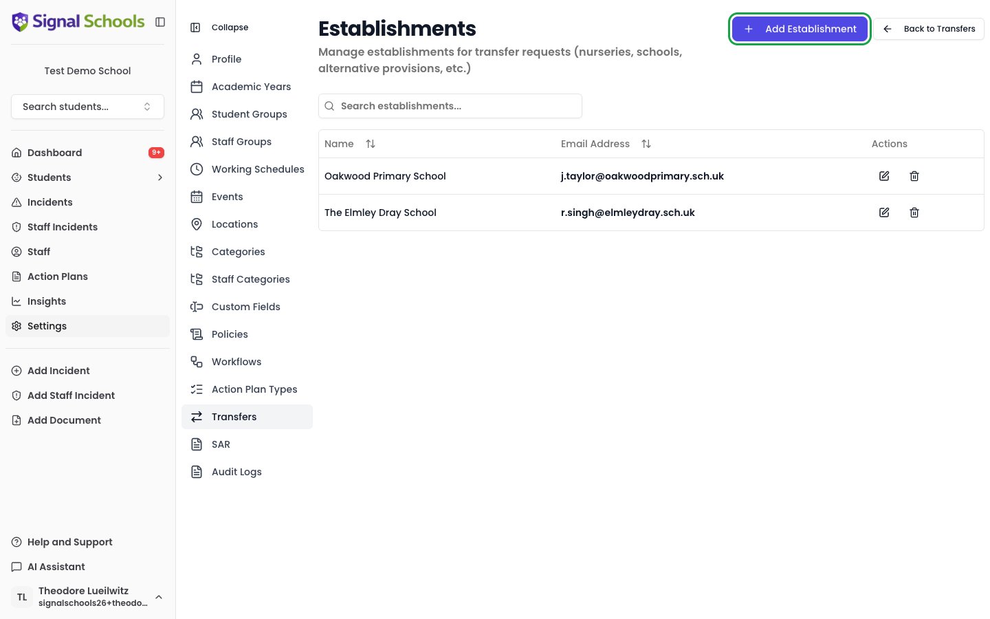
Task: Click the Dashboard 9+ notification badge
Action: pos(156,153)
